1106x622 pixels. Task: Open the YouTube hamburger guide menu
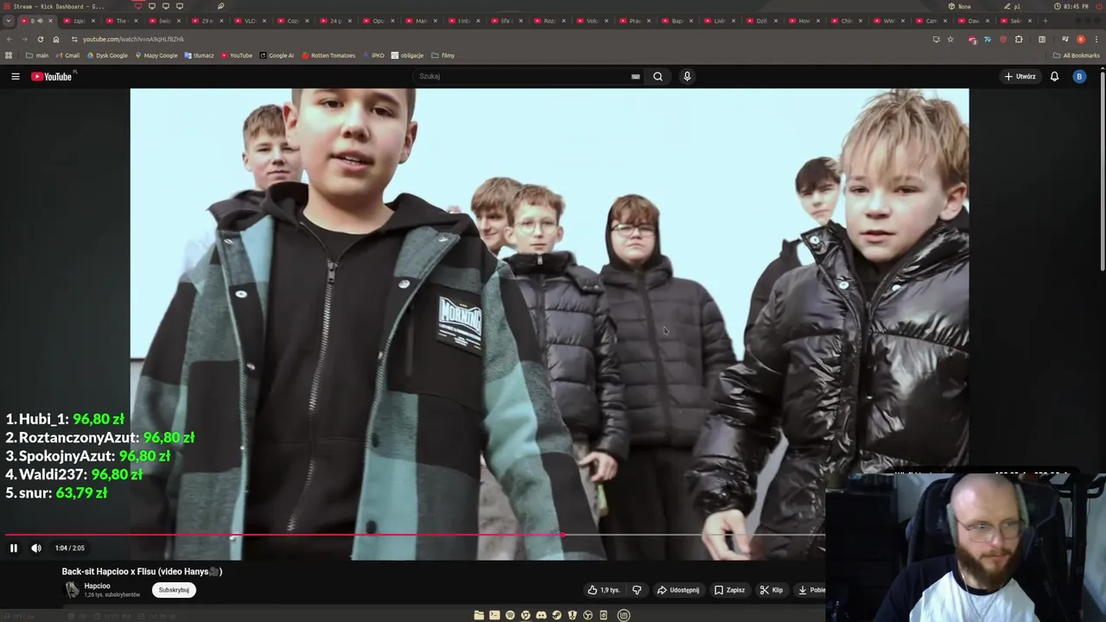click(x=15, y=76)
